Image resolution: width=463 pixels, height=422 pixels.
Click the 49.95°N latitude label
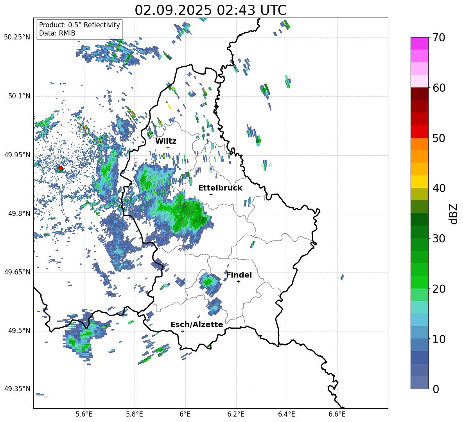(17, 155)
